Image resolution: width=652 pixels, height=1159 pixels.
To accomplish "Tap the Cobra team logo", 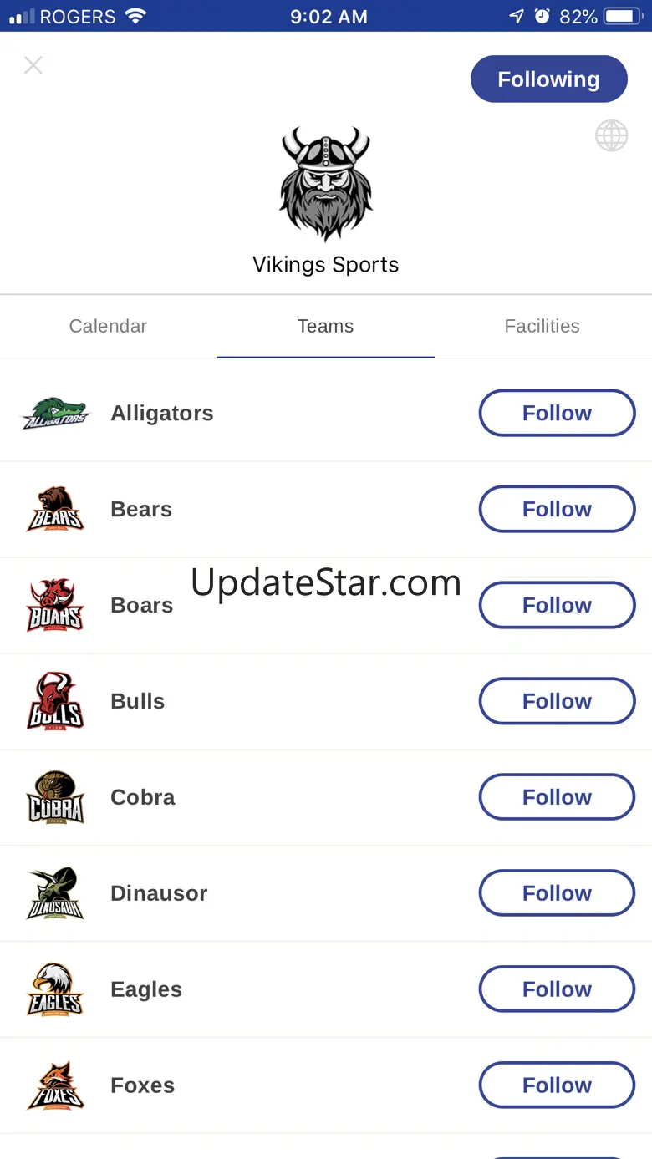I will pos(55,797).
